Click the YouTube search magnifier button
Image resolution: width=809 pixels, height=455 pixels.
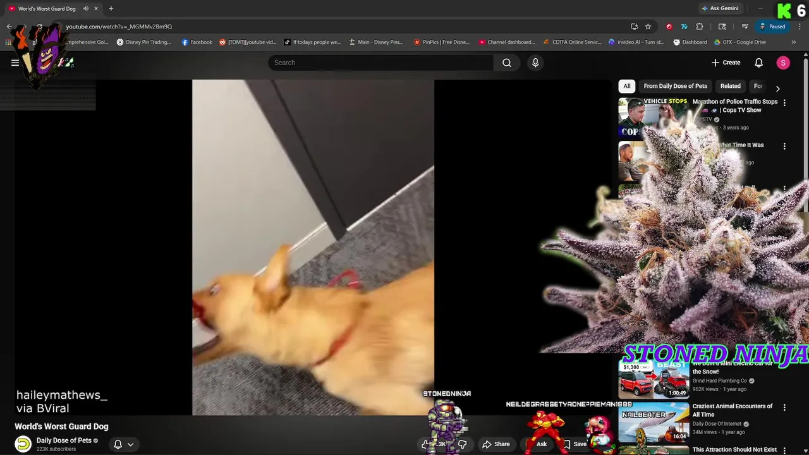tap(507, 63)
